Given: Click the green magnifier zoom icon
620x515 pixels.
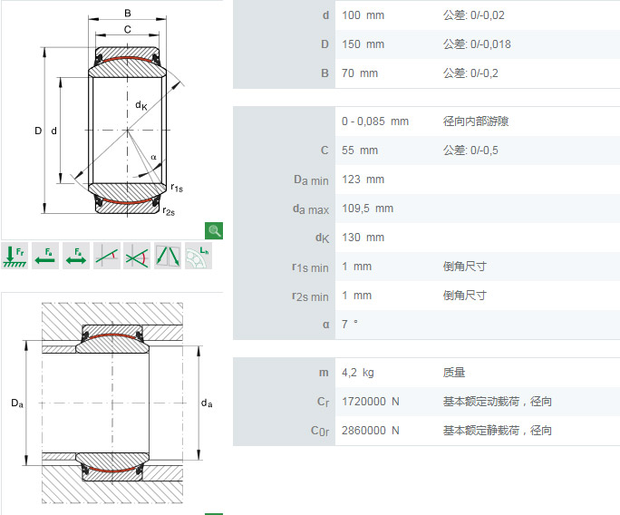Looking at the screenshot, I should 214,230.
